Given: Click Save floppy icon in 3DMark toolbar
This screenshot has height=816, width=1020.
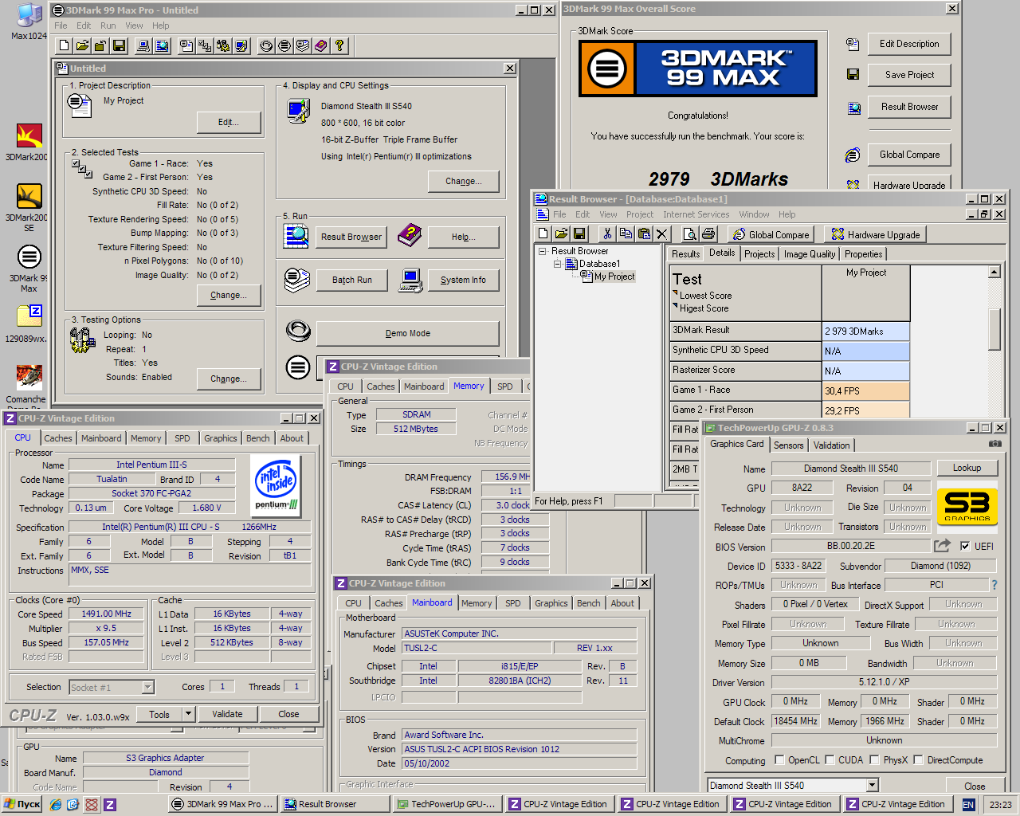Looking at the screenshot, I should coord(119,46).
